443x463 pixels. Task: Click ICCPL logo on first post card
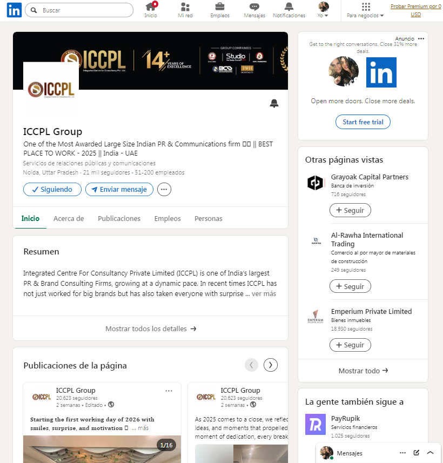[42, 397]
